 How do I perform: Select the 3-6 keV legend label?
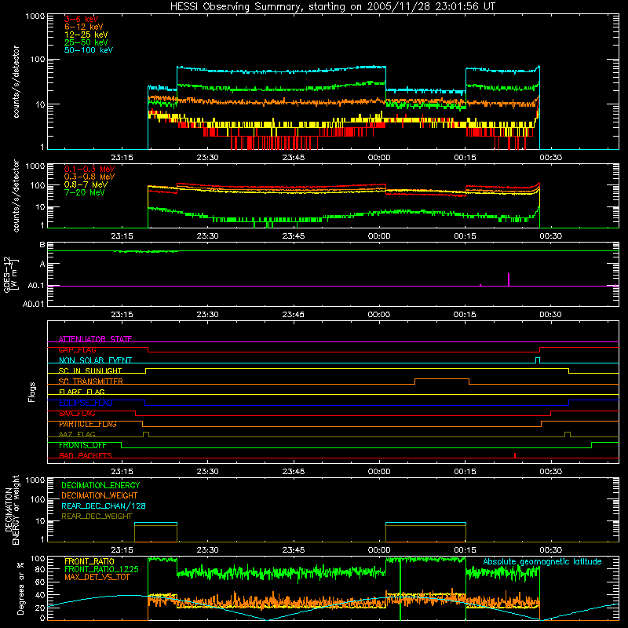click(82, 19)
